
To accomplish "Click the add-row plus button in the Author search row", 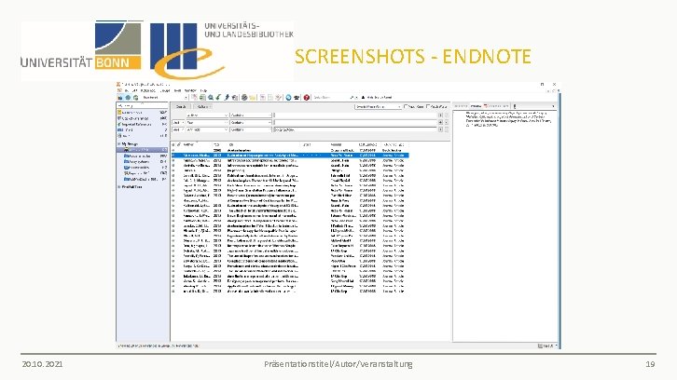I will (440, 115).
